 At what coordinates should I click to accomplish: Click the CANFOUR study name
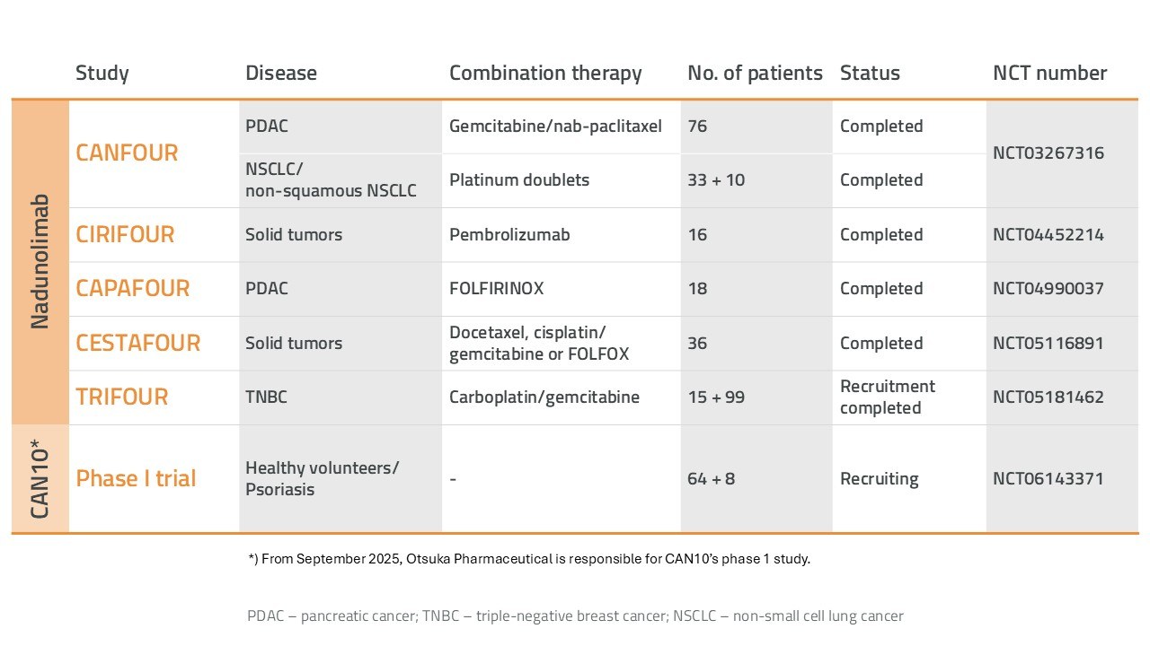coord(127,153)
